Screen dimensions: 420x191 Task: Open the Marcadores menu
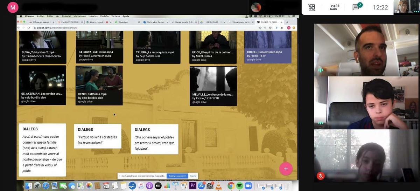(80, 16)
